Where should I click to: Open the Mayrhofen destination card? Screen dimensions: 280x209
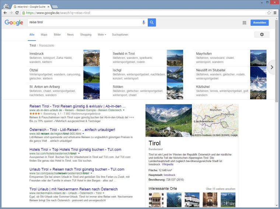coord(230,58)
